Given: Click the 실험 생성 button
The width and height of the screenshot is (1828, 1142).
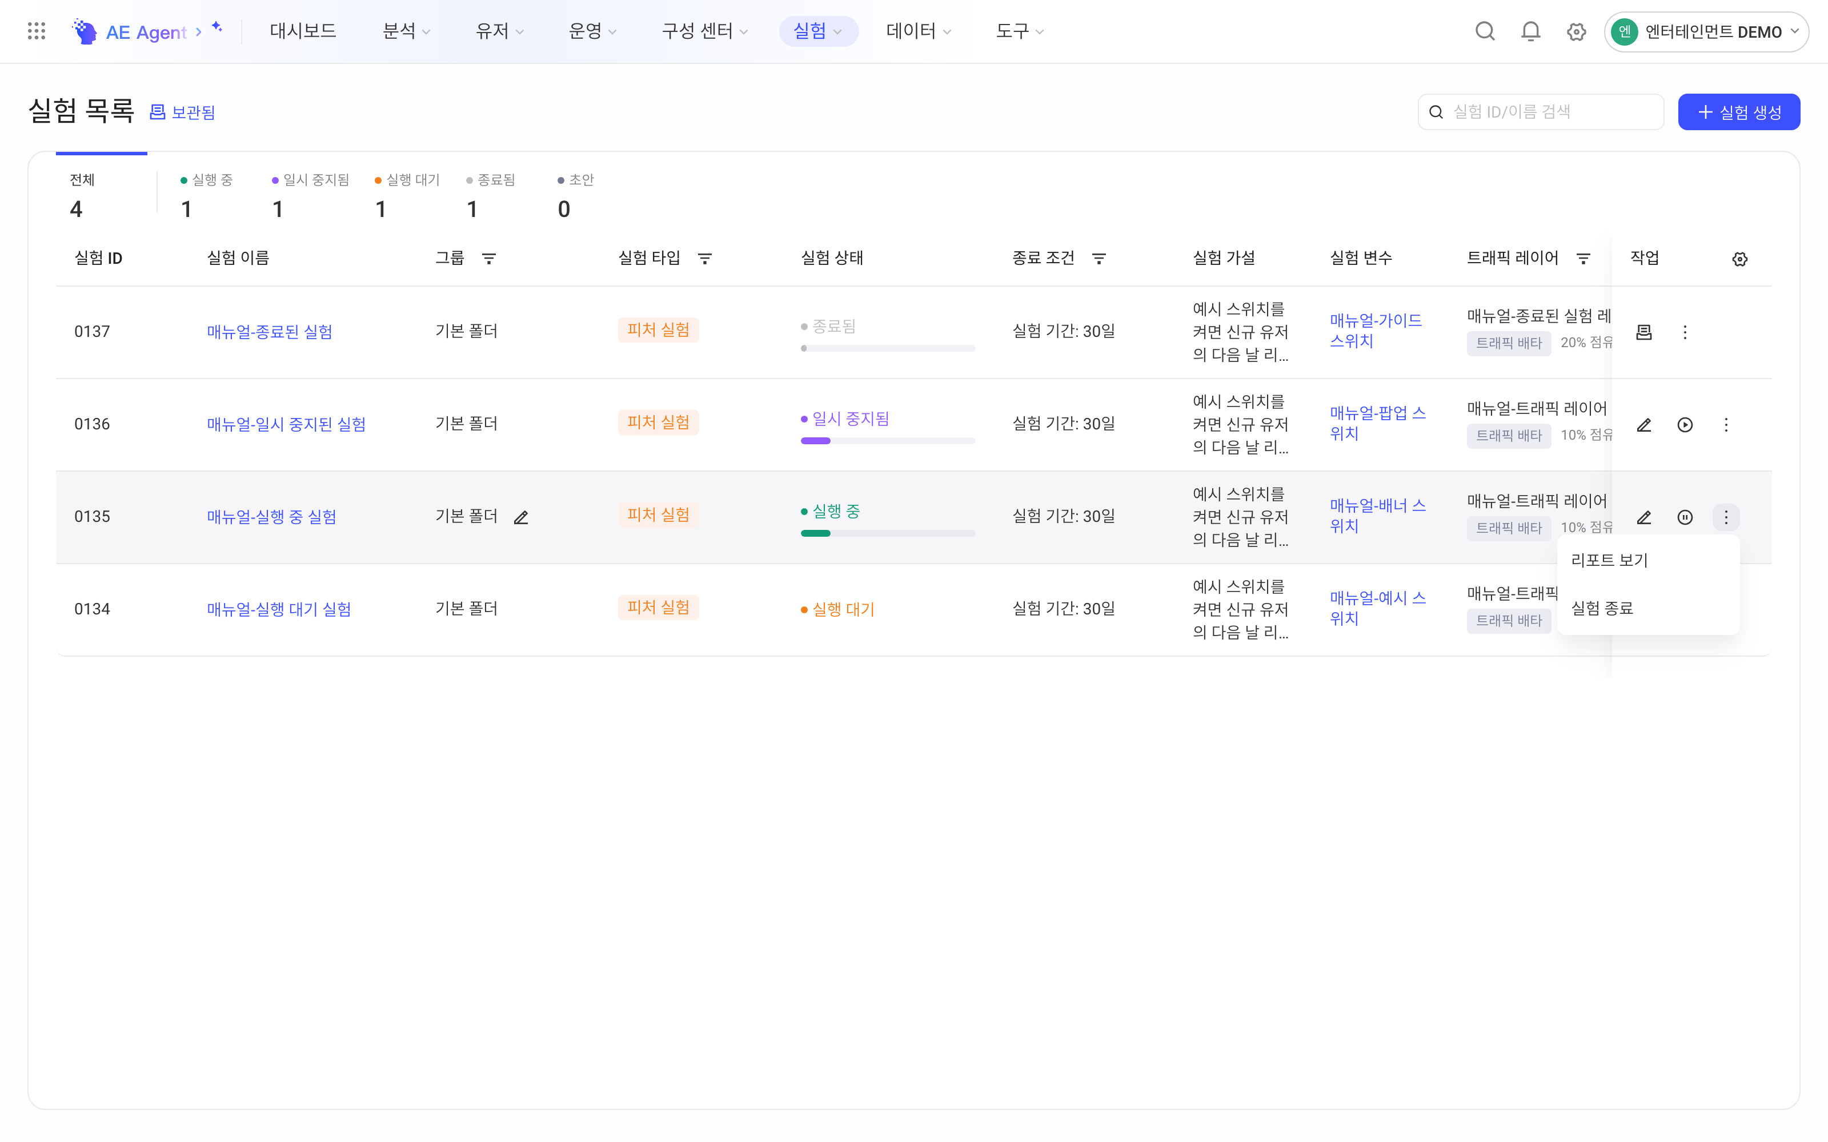Looking at the screenshot, I should pyautogui.click(x=1738, y=112).
